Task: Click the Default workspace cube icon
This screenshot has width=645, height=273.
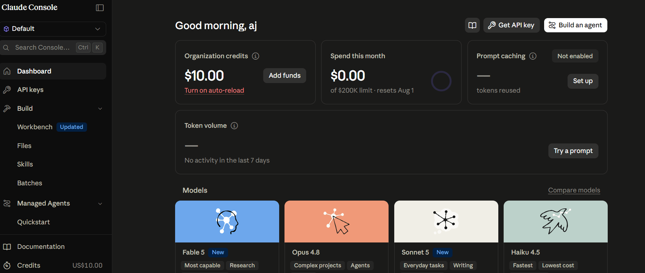Action: (x=6, y=29)
